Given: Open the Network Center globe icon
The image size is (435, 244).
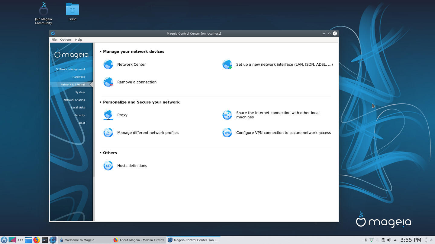Looking at the screenshot, I should click(108, 64).
